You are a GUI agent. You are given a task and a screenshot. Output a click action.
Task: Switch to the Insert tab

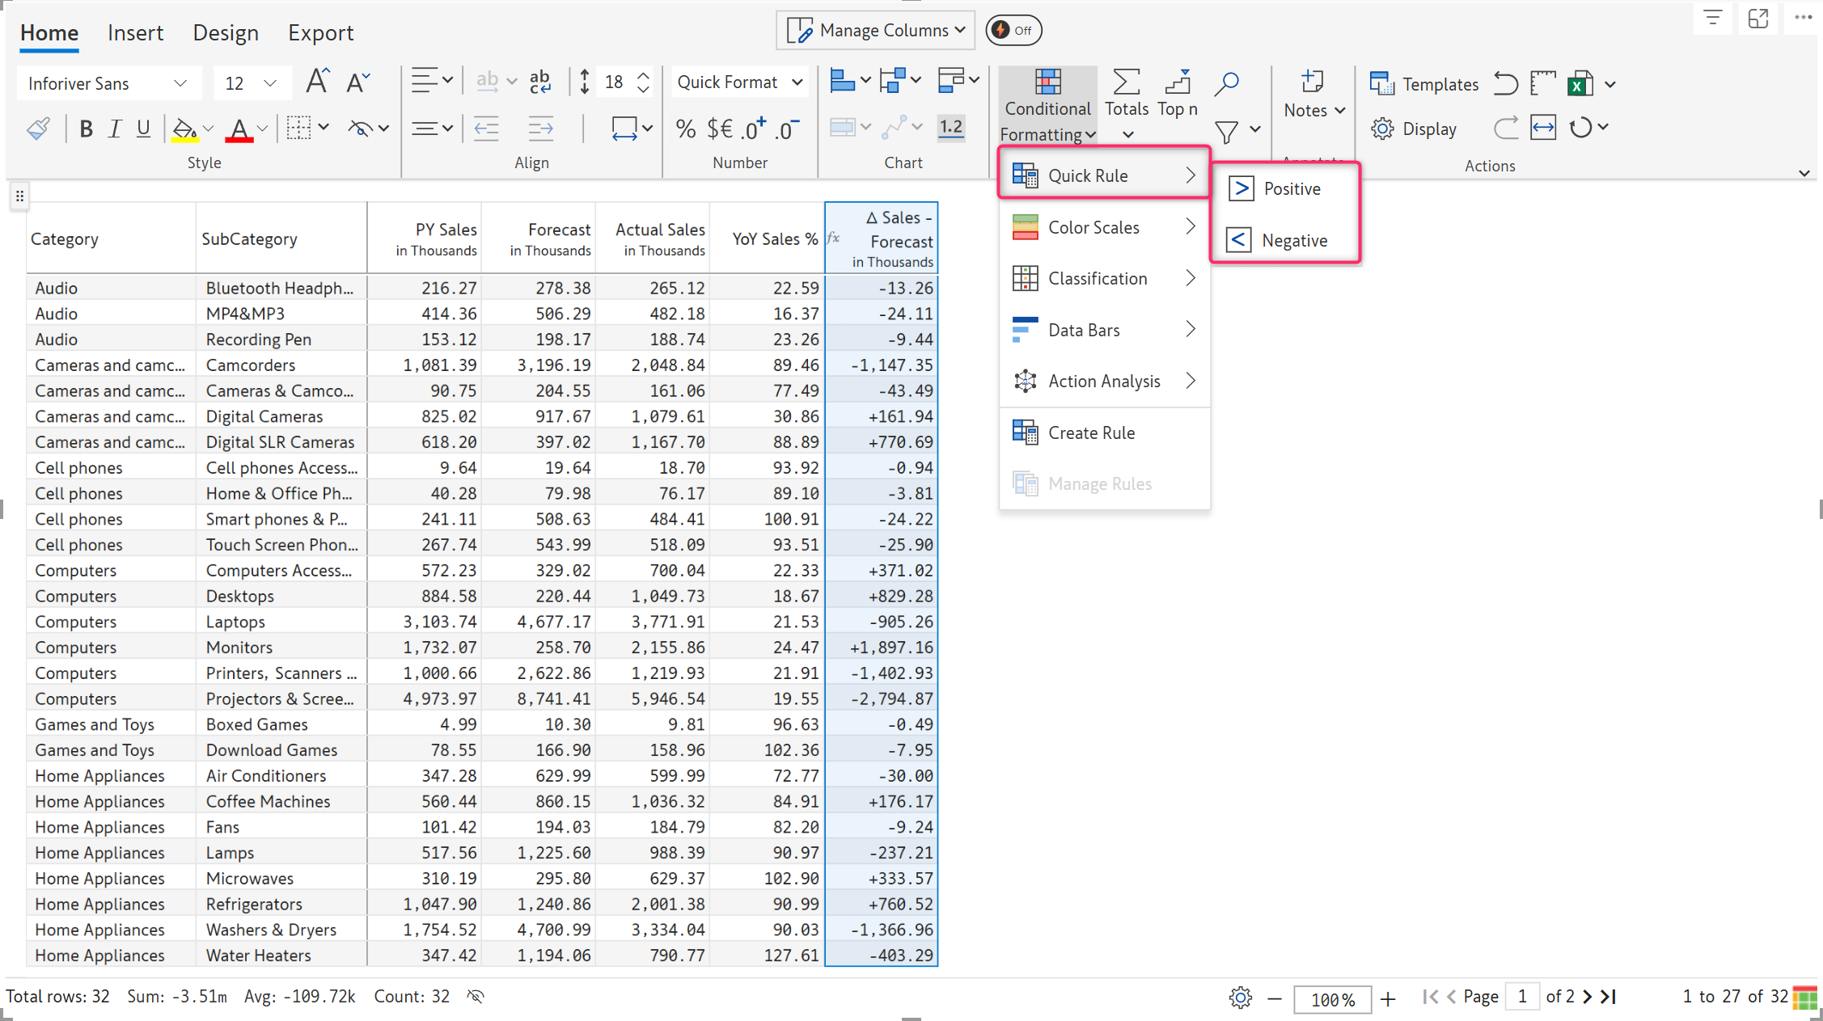pos(135,32)
